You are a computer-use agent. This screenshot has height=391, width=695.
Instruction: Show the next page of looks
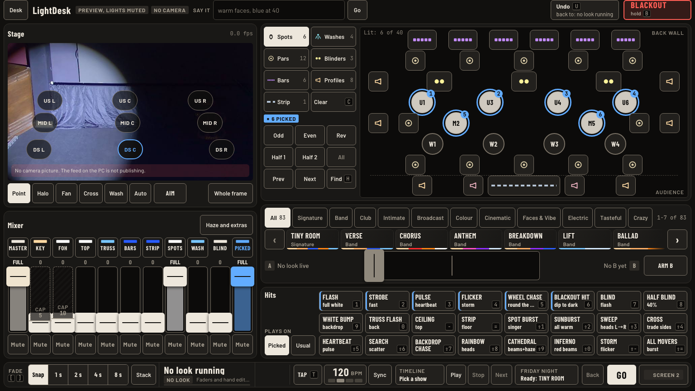(677, 240)
